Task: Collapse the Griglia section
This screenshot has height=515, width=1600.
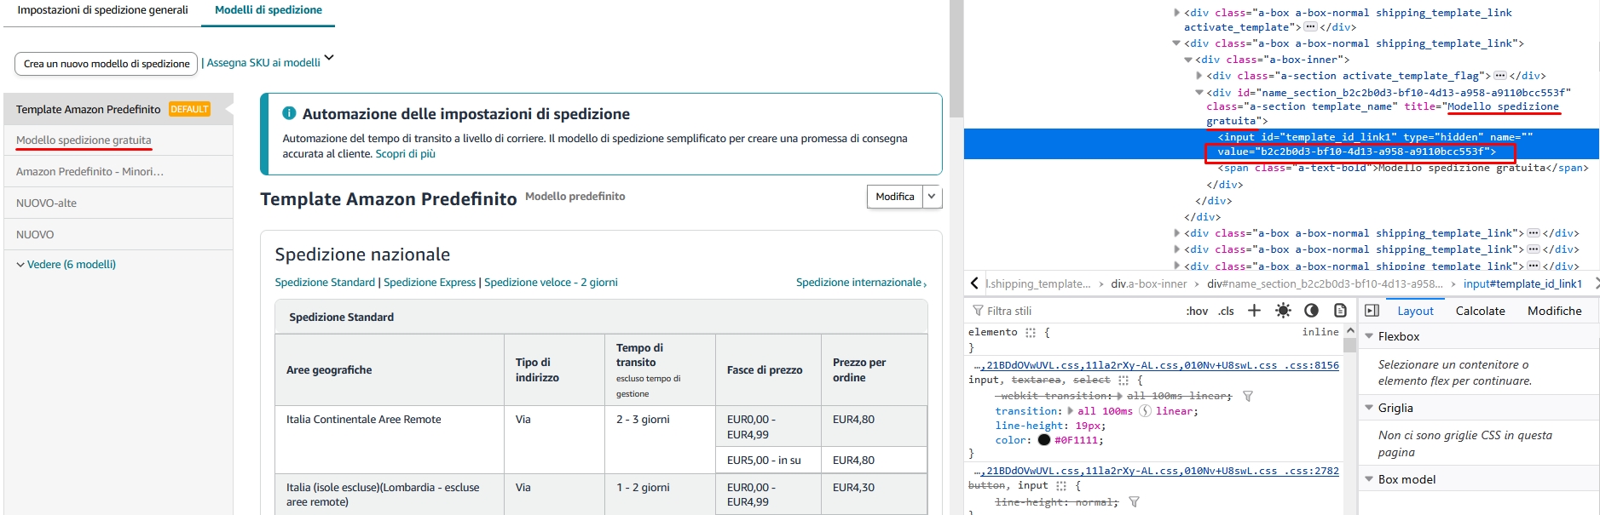Action: click(x=1369, y=408)
